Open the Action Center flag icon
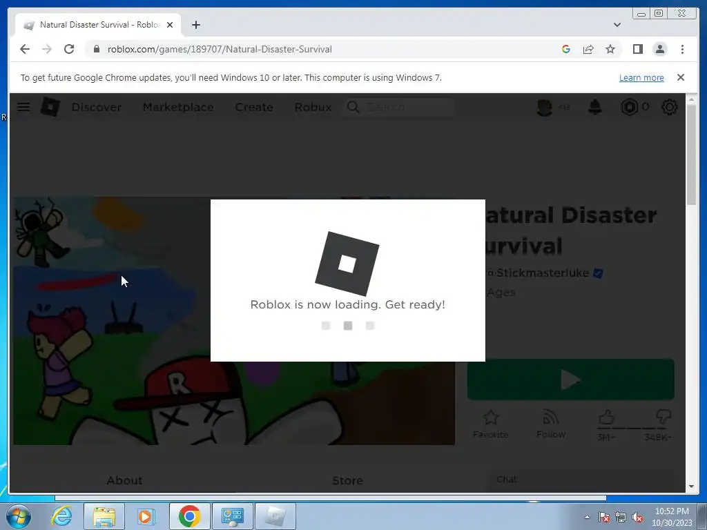This screenshot has width=707, height=530. click(x=604, y=517)
